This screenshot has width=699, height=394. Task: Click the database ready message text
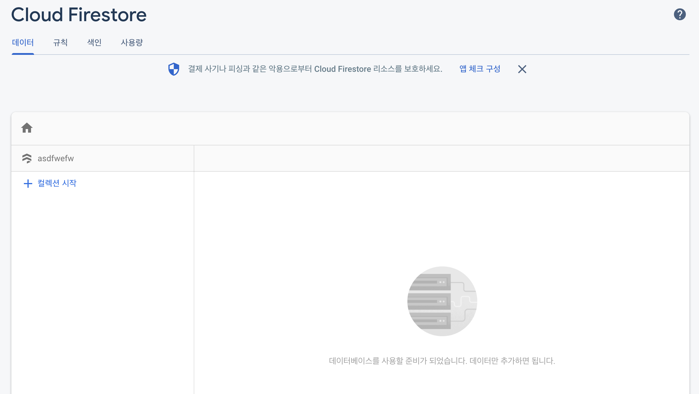click(442, 361)
